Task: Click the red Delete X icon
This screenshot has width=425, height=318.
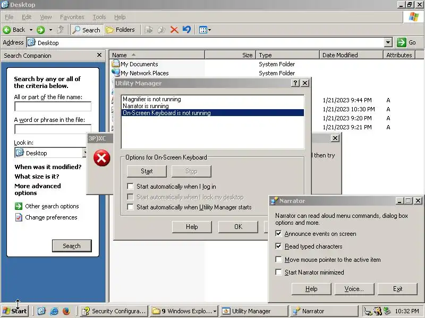Action: click(x=174, y=30)
